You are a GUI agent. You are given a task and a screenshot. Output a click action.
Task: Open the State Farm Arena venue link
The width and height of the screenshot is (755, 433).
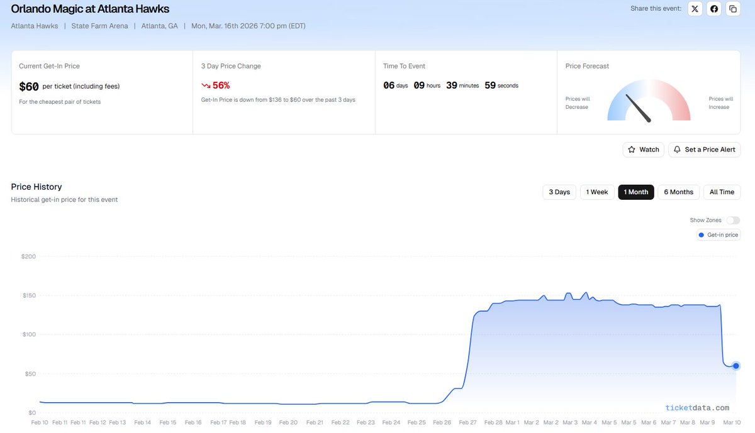[x=99, y=26]
